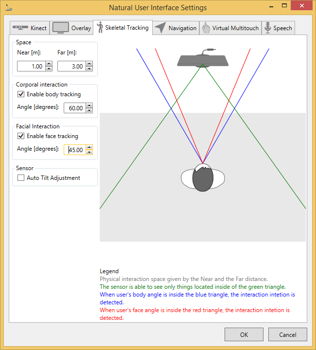Screen dimensions: 316x350
Task: Click the Far distance input field
Action: [x=70, y=66]
